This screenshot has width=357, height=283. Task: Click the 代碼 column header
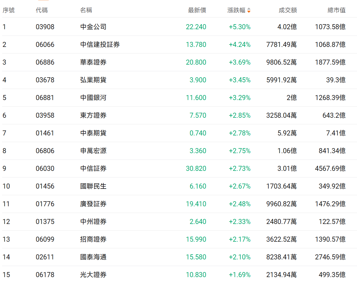42,10
